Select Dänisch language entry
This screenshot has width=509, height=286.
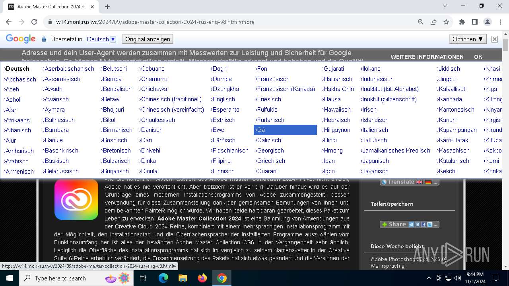coord(151,130)
